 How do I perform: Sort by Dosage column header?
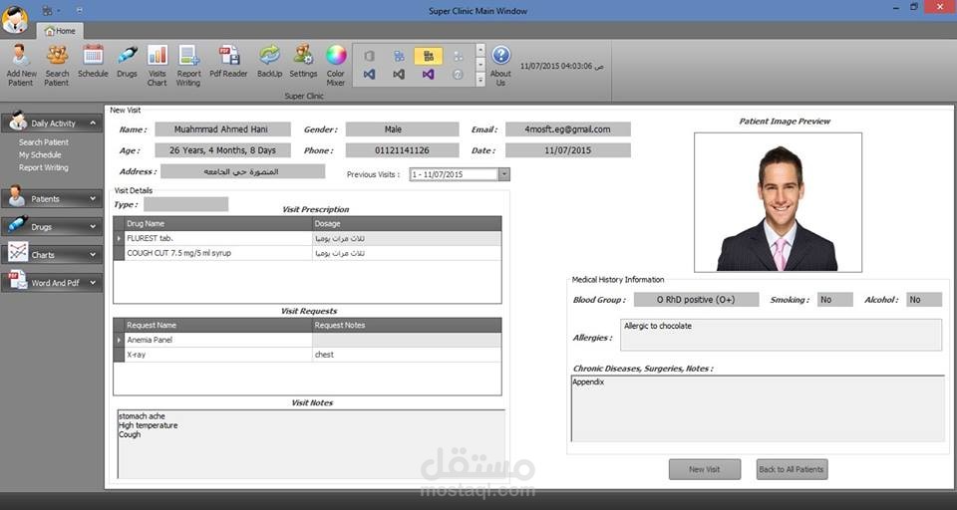407,223
